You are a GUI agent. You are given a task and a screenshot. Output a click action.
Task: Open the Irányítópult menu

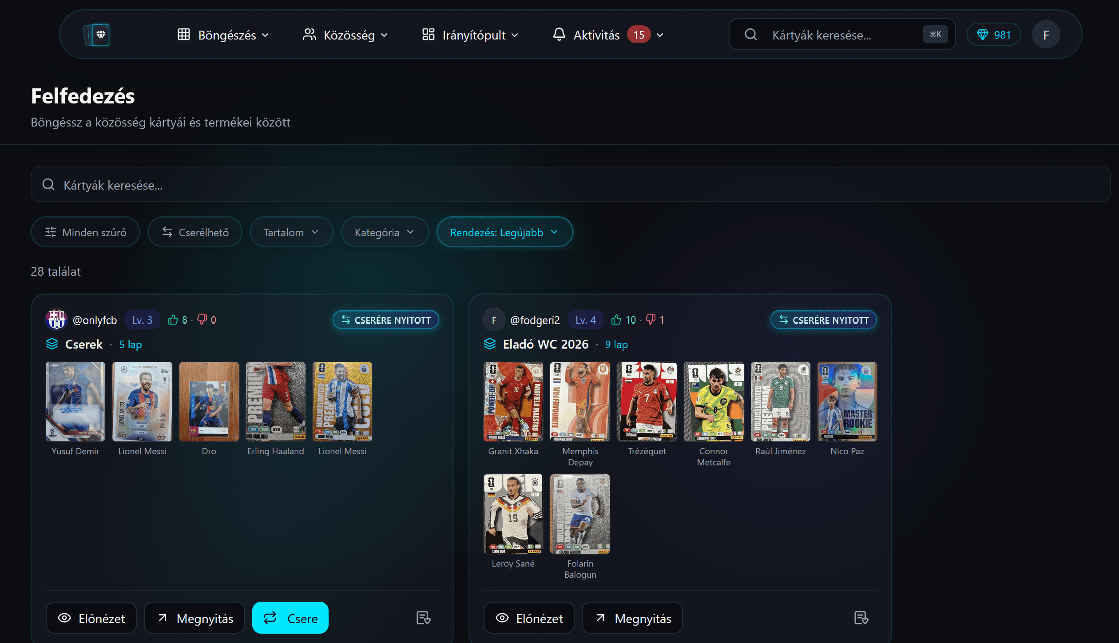(x=470, y=35)
